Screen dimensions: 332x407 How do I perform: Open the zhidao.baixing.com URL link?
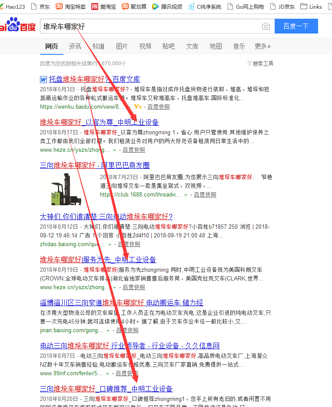tap(72, 244)
